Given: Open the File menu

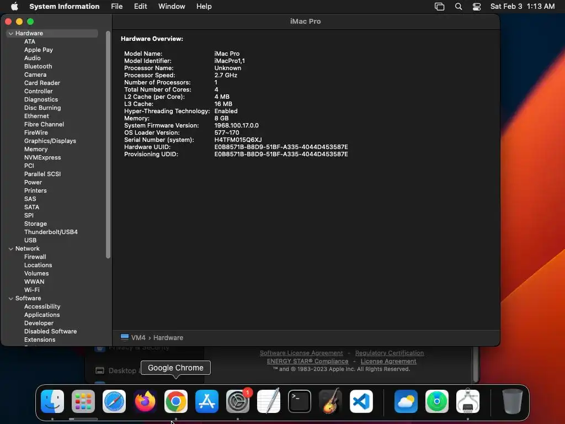Looking at the screenshot, I should pos(117,7).
